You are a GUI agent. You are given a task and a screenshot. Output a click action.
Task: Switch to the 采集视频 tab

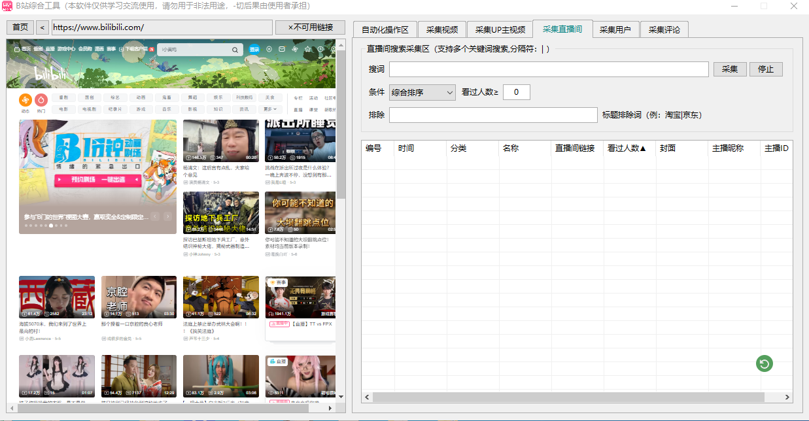[443, 29]
